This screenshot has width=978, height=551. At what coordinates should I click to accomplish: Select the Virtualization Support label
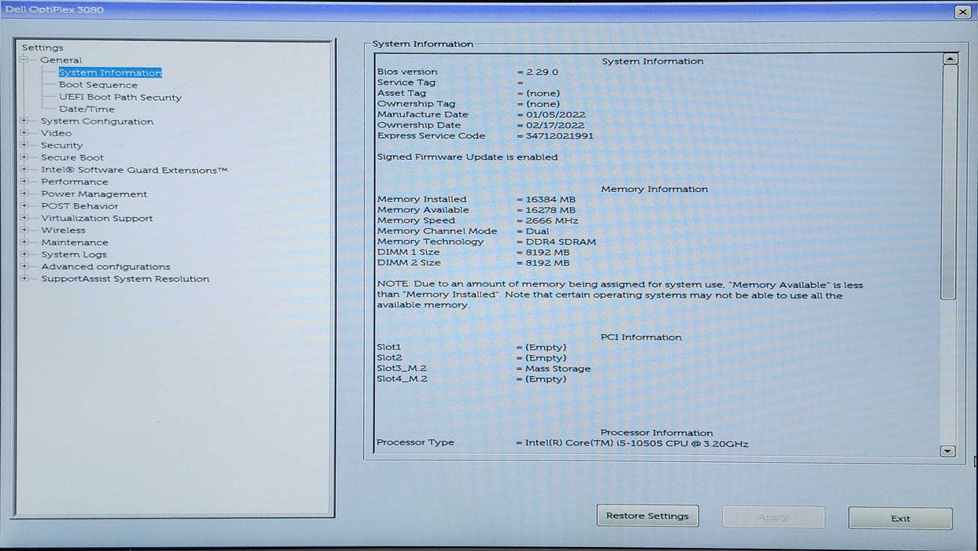[x=97, y=218]
